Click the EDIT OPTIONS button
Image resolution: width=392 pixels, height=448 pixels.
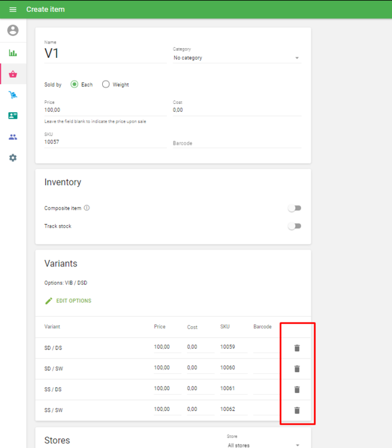pos(68,301)
